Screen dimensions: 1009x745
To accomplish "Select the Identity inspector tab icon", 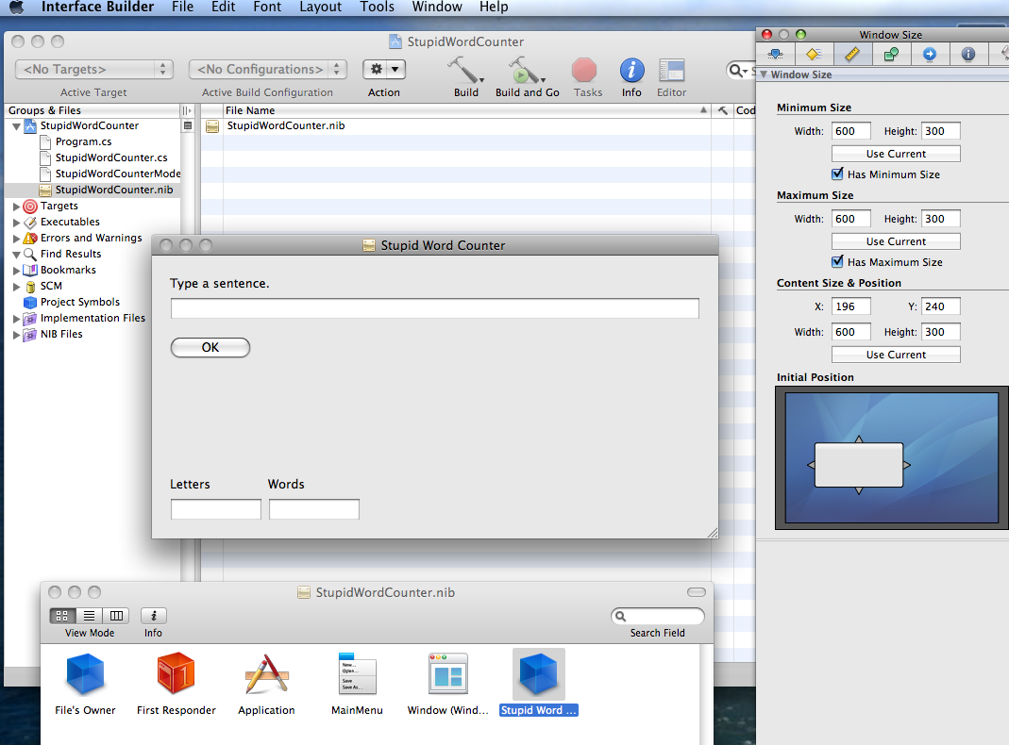I will (967, 54).
